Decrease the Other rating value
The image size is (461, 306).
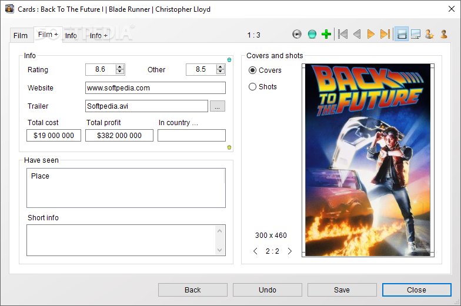[x=220, y=72]
